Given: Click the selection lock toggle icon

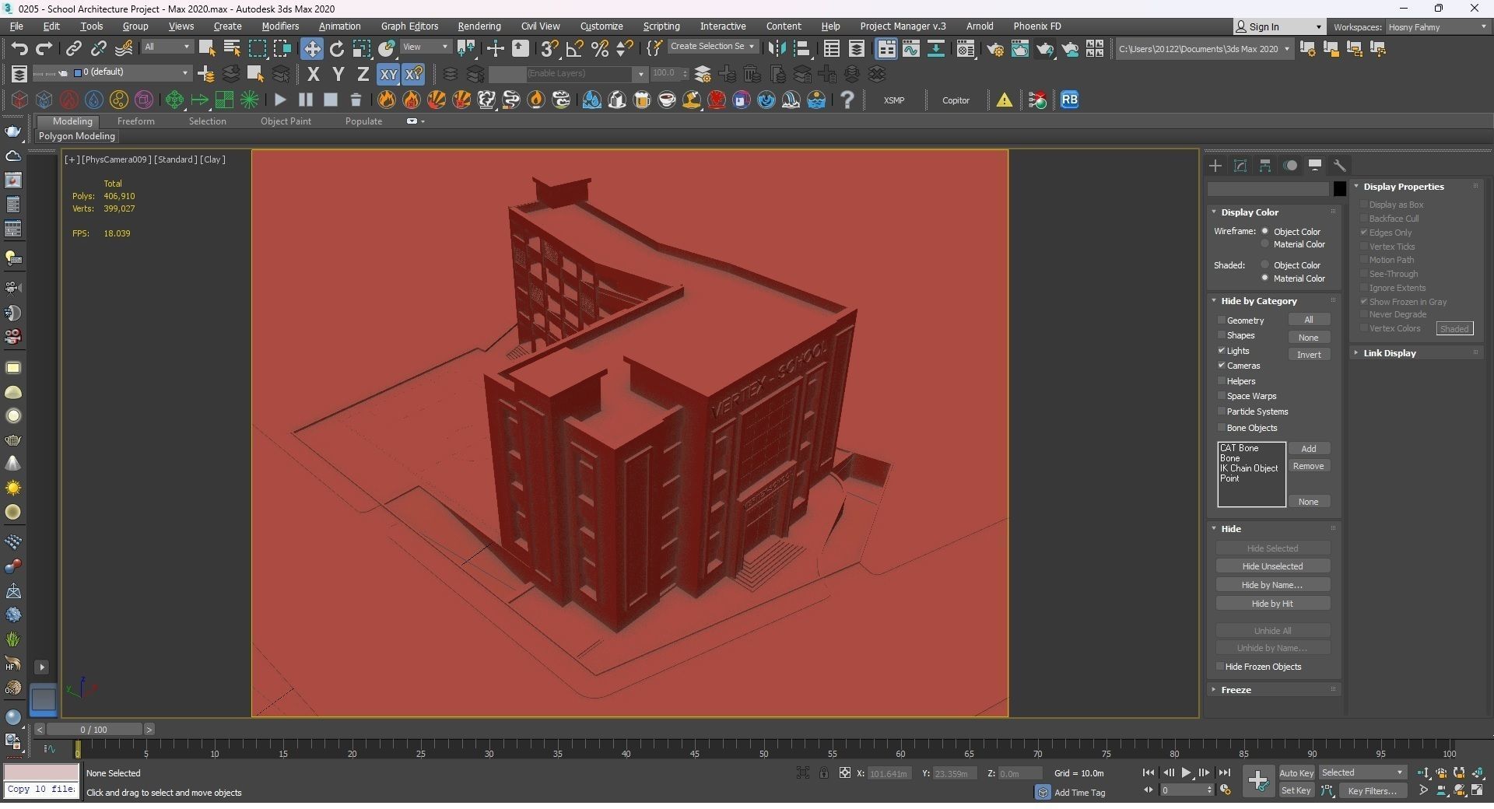Looking at the screenshot, I should point(823,772).
